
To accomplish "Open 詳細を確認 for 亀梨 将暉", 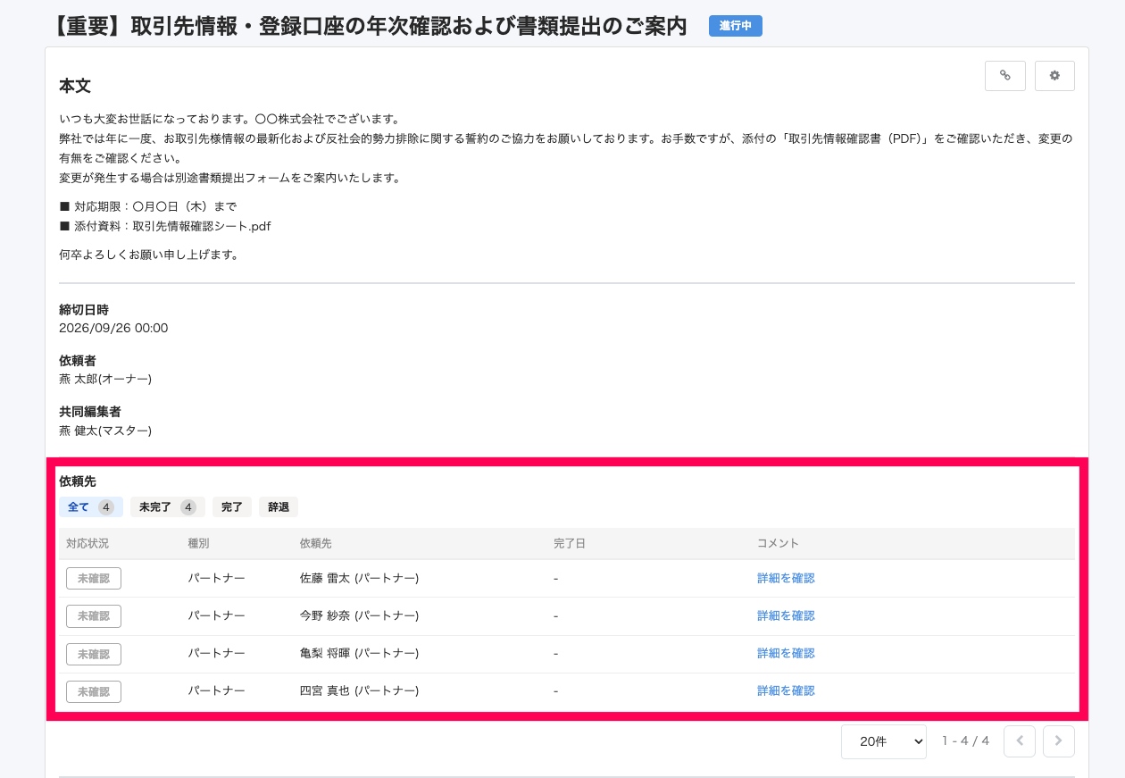I will [786, 653].
